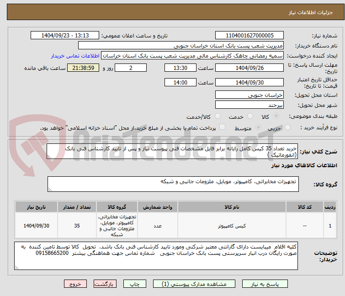Click the ساعت باقی مانده label
The width and height of the screenshot is (345, 296).
[45, 68]
